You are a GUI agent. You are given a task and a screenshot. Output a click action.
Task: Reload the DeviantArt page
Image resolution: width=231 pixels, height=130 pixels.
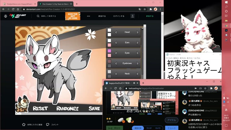pos(13,9)
